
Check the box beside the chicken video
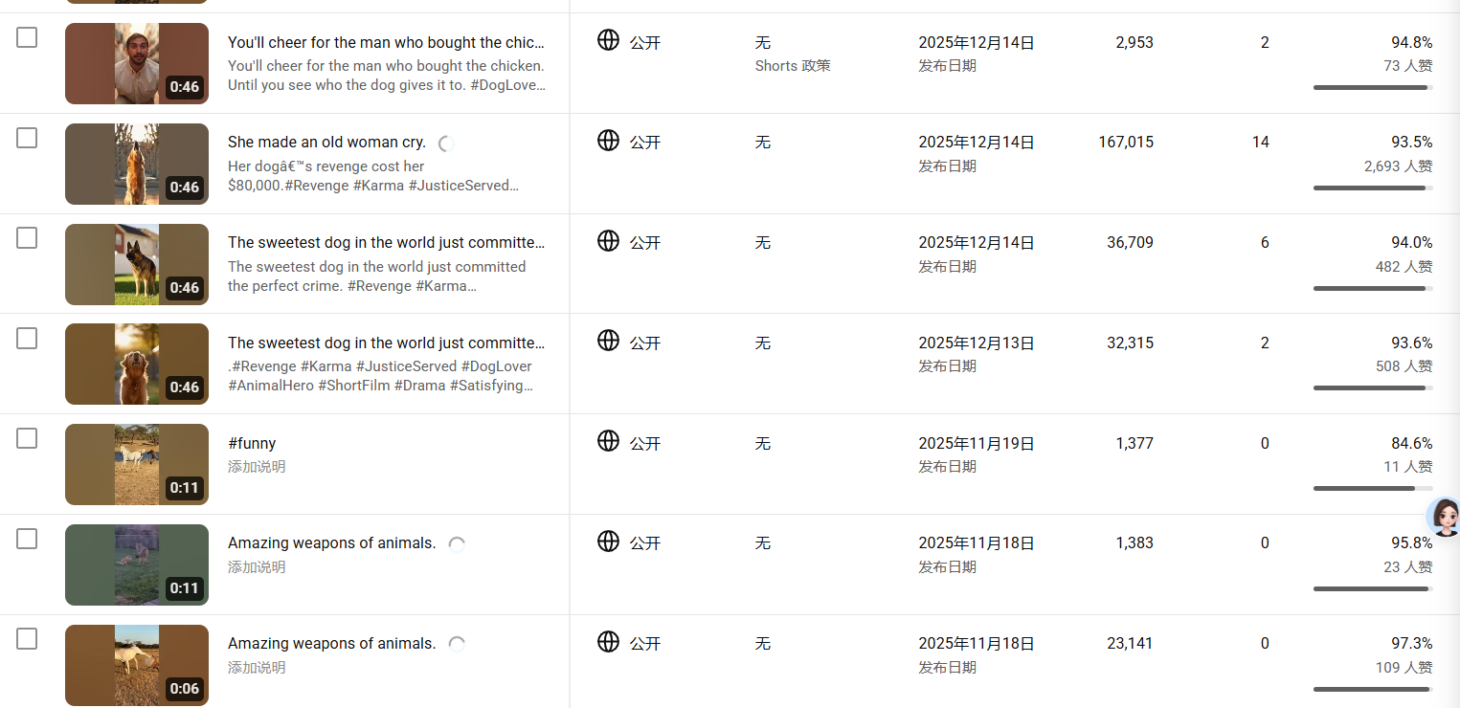tap(27, 37)
